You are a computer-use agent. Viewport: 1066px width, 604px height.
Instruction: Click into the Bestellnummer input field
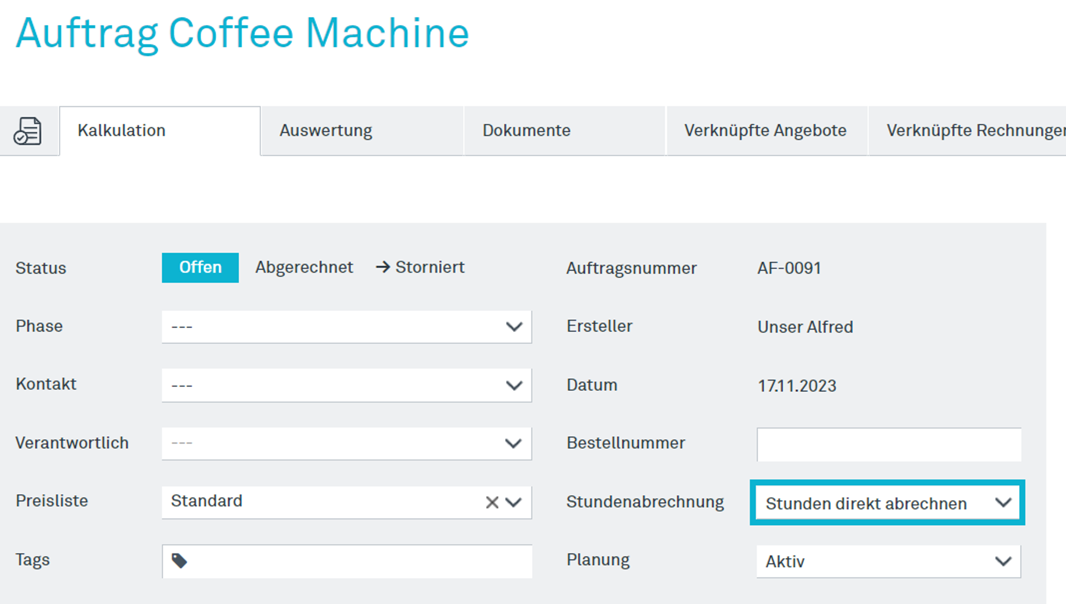pyautogui.click(x=889, y=445)
